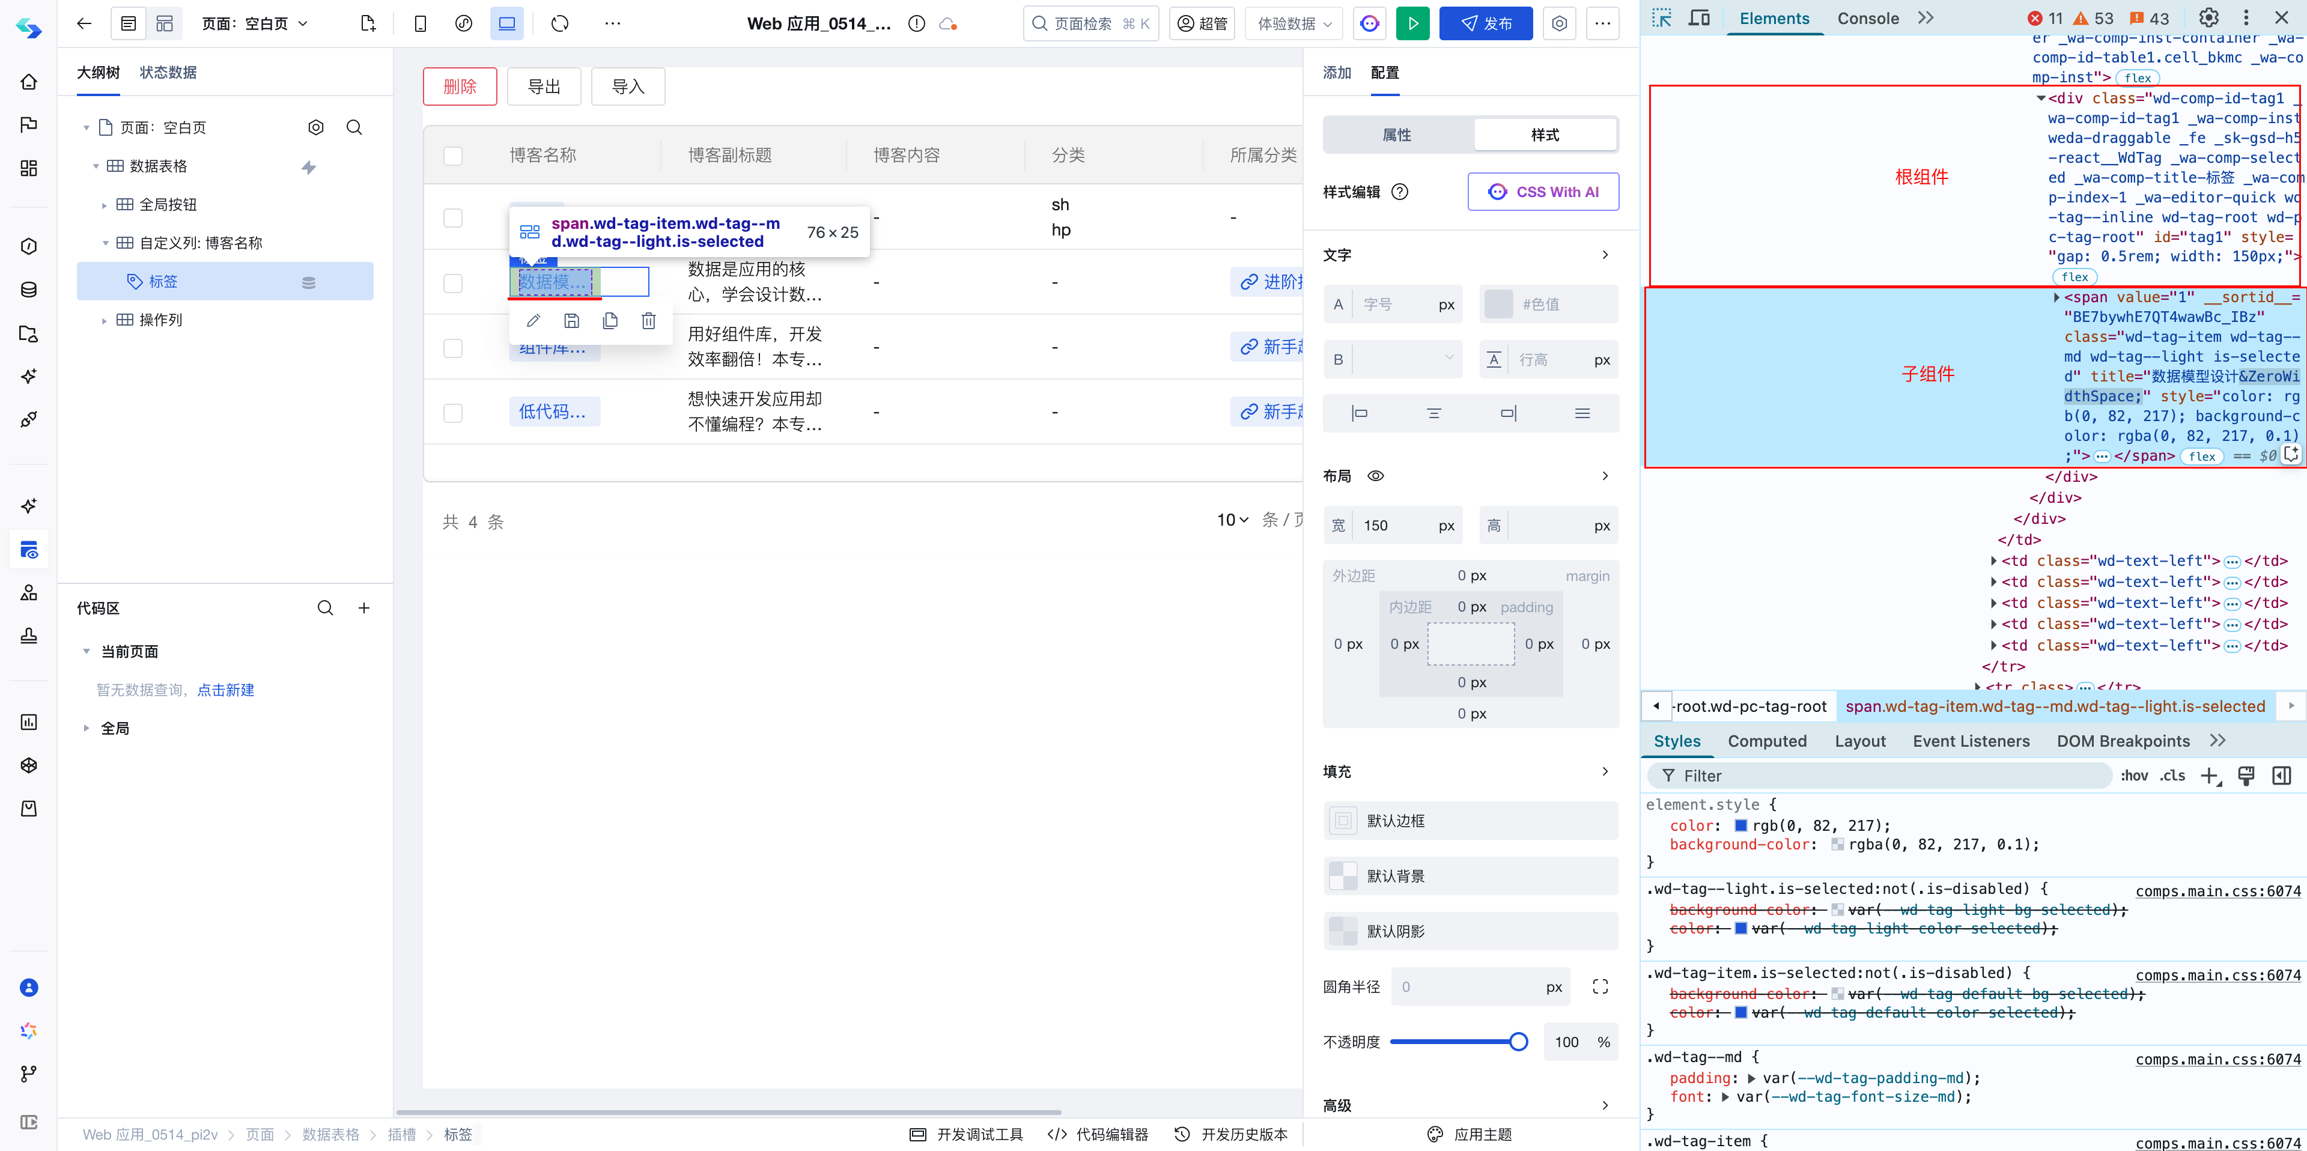Click the edit pencil on component toolbar

533,321
